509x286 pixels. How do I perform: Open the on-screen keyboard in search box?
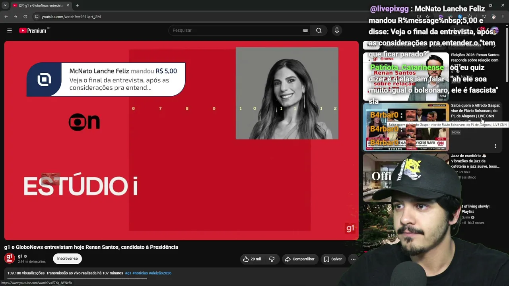305,31
